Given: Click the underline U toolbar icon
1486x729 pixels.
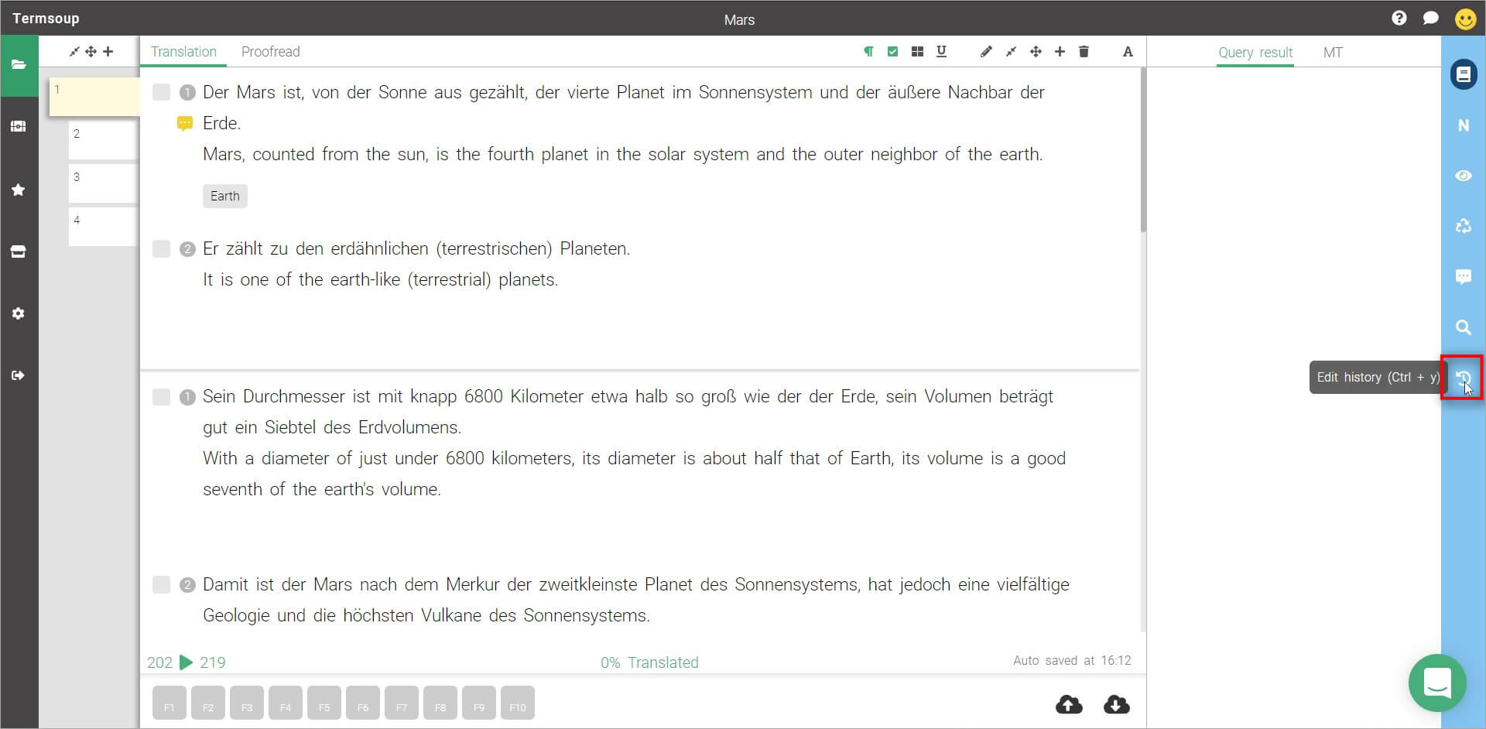Looking at the screenshot, I should [941, 52].
